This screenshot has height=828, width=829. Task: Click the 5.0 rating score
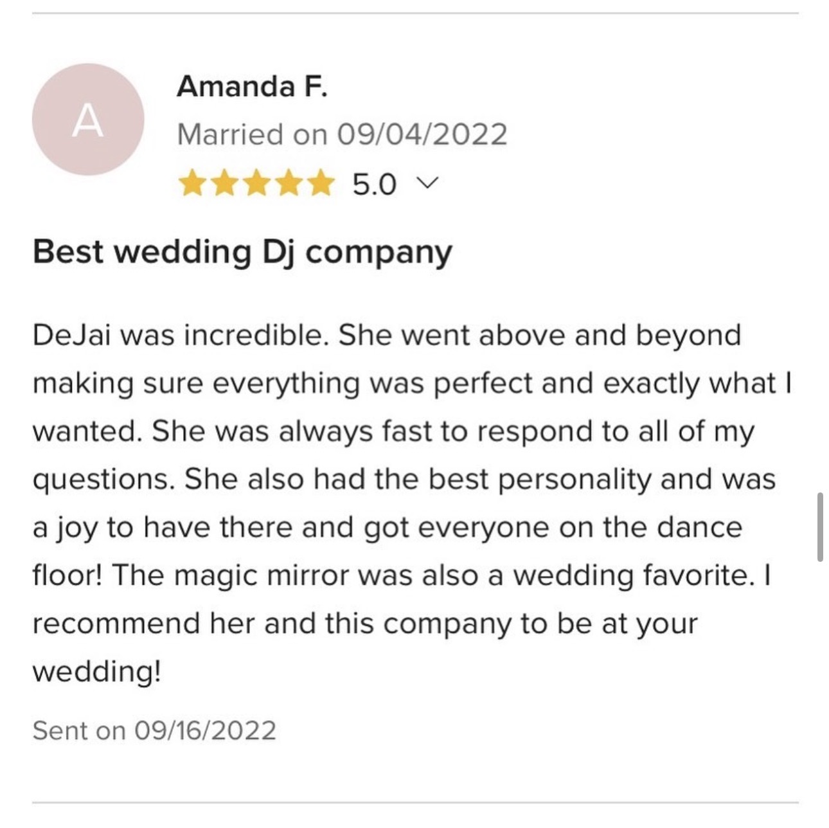tap(374, 185)
